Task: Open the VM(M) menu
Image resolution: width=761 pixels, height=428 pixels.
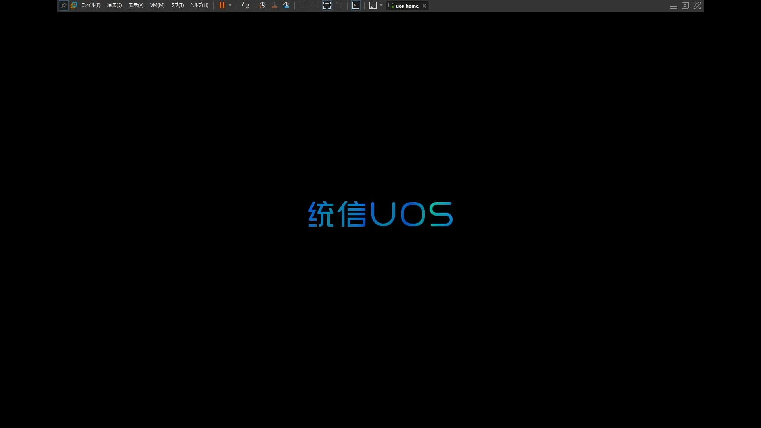Action: tap(157, 6)
